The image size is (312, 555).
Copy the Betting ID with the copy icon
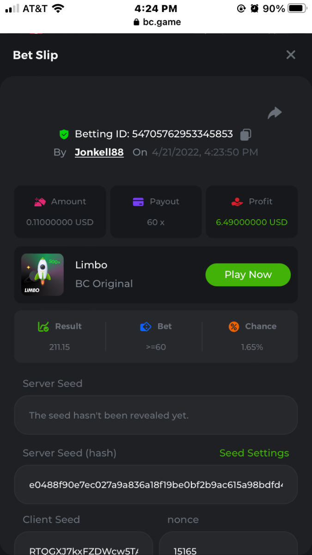[245, 135]
